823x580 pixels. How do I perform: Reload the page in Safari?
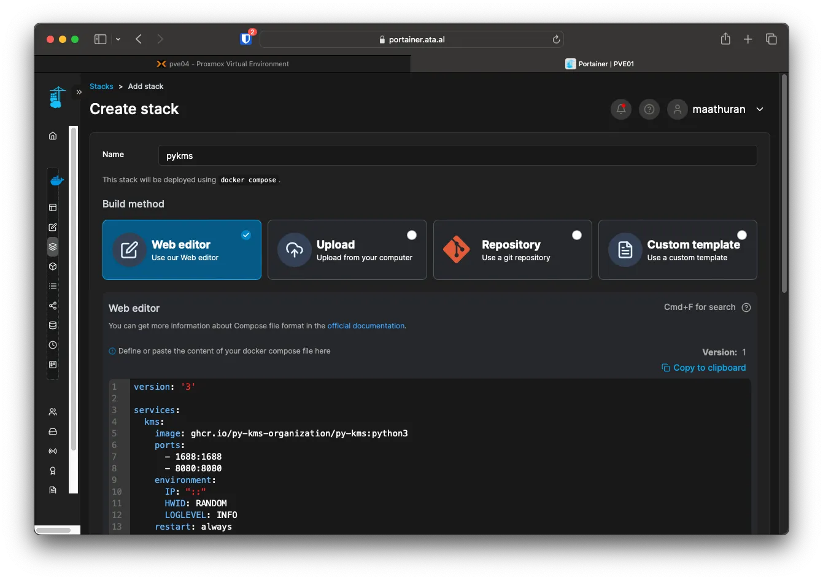tap(556, 39)
